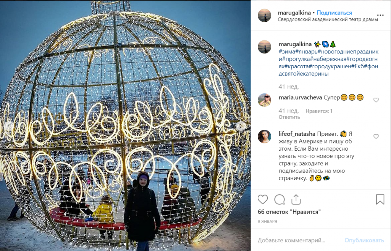Screen dimensions: 391x251
Task: Open marugalkina profile from header username
Action: tap(294, 13)
